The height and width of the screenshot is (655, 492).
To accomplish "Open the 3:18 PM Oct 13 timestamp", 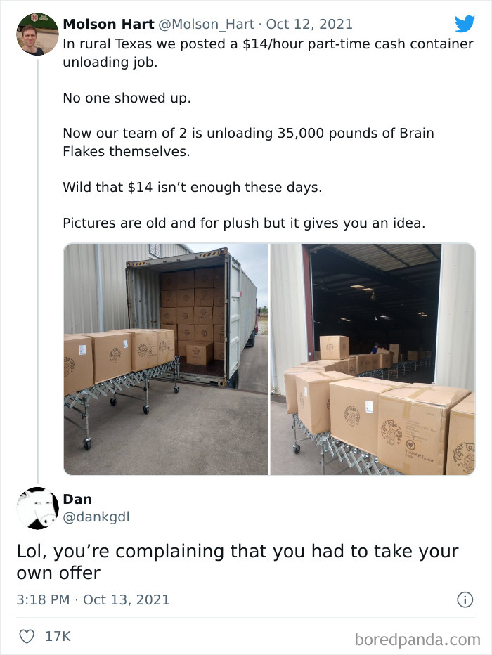I will [92, 600].
